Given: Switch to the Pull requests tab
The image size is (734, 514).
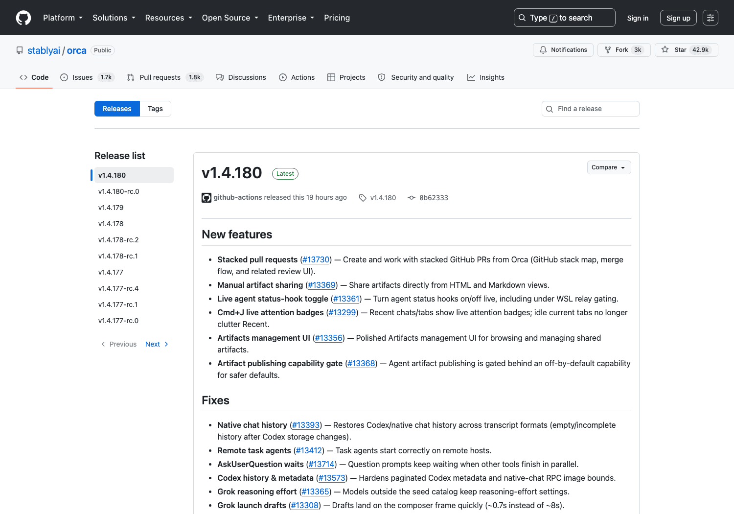Looking at the screenshot, I should click(165, 77).
